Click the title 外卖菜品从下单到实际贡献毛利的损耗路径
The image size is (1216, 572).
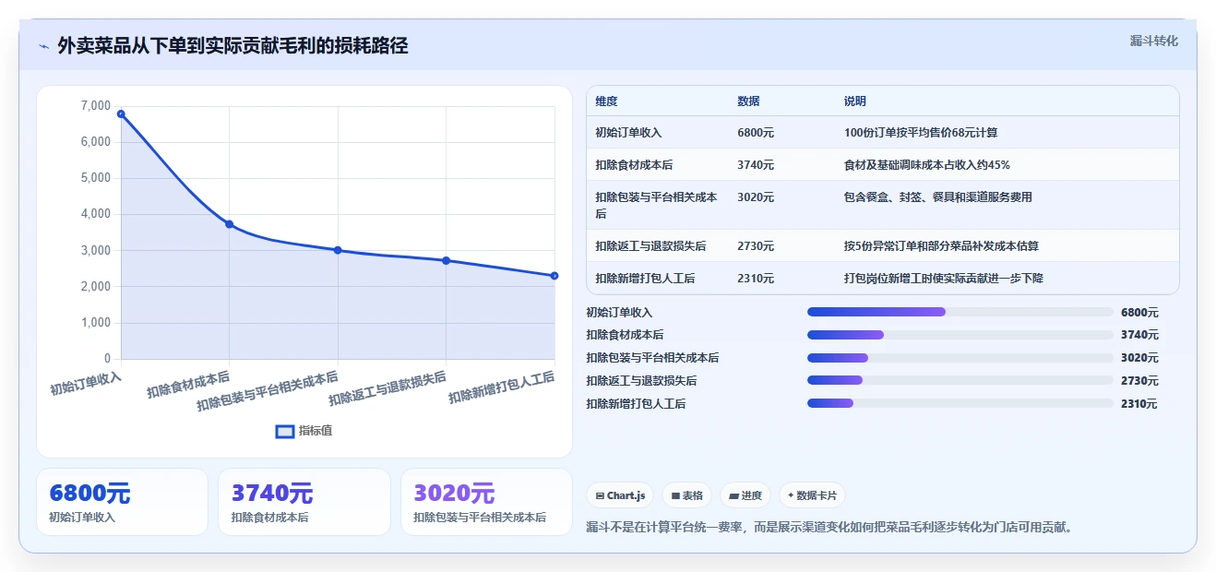232,45
